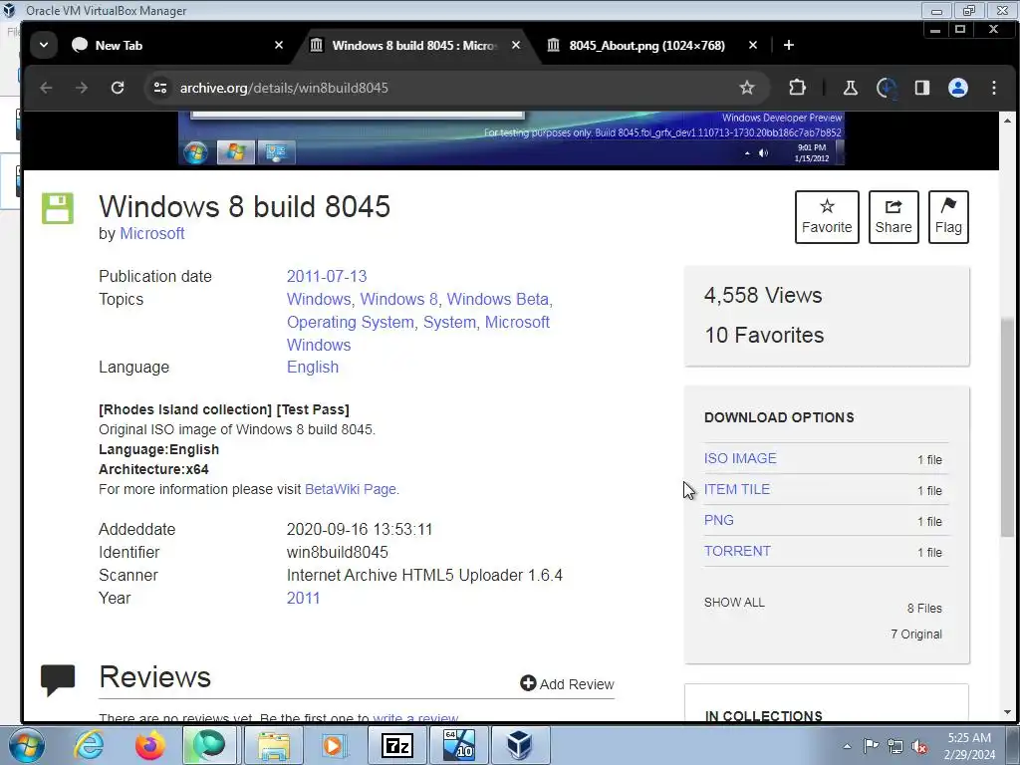
Task: Go forward in browser history
Action: coord(82,88)
